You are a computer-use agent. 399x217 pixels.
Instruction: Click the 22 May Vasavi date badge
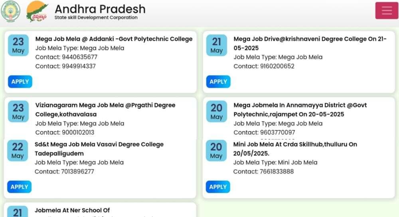coord(18,151)
